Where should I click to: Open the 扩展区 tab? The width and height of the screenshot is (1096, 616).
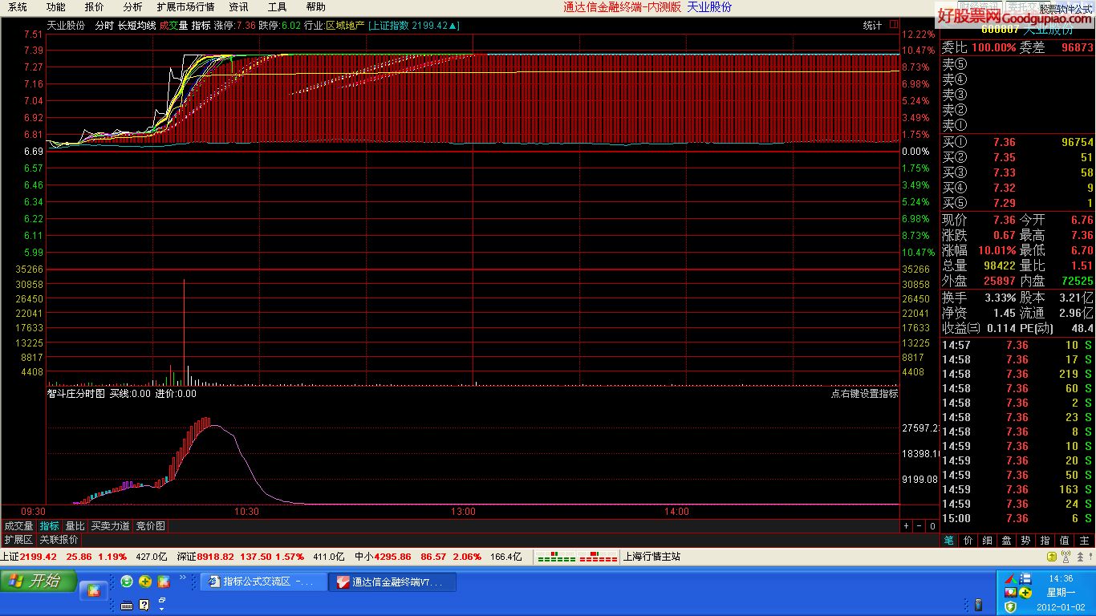tap(18, 540)
